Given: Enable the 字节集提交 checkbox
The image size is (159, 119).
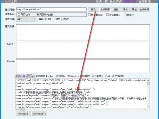Looking at the screenshot, I should coord(113,15).
